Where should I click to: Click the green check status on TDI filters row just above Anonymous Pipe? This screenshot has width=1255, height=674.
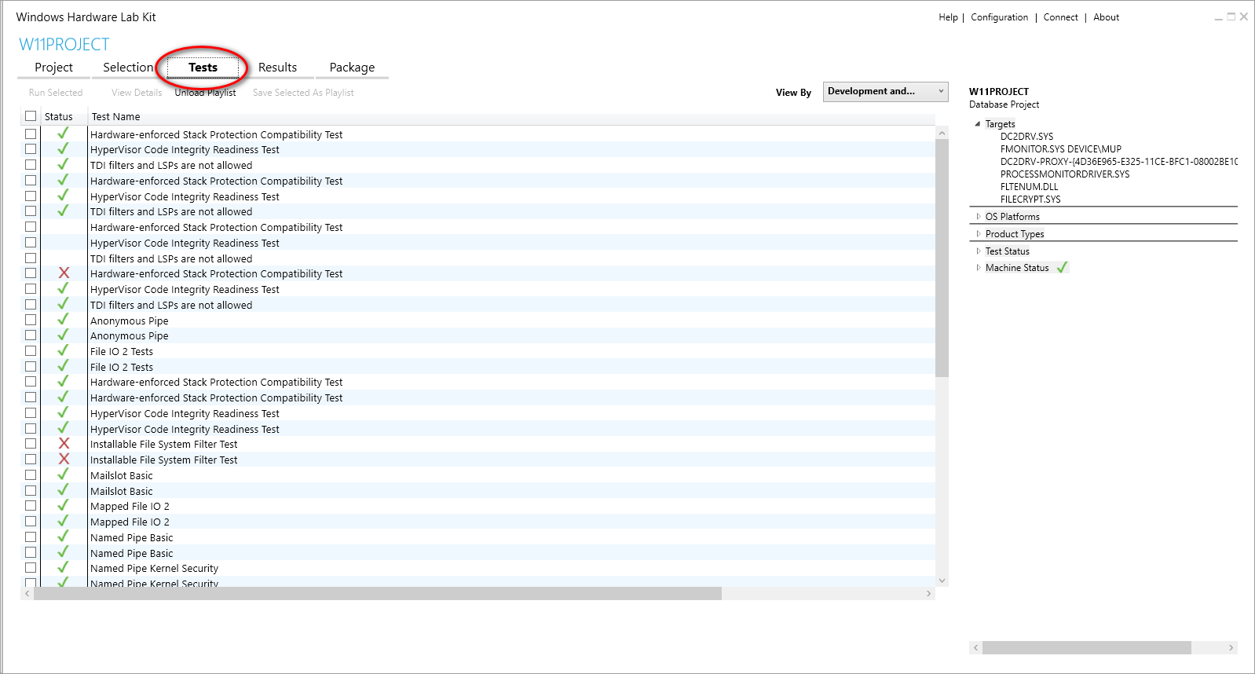tap(63, 304)
